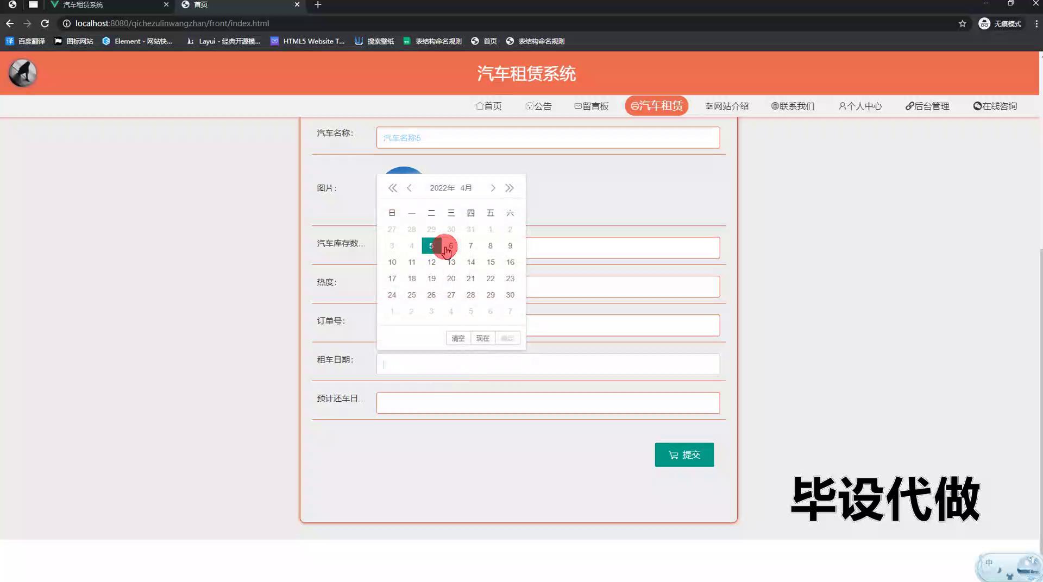1043x582 pixels.
Task: Go to 个人中心 in navigation bar
Action: tap(860, 106)
